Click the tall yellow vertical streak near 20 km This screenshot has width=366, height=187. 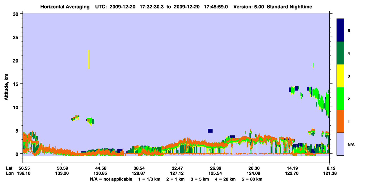[89, 59]
